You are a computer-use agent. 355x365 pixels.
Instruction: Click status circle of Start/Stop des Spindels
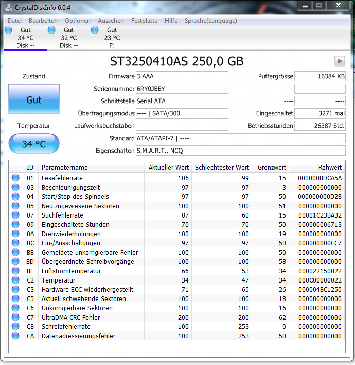(15, 196)
